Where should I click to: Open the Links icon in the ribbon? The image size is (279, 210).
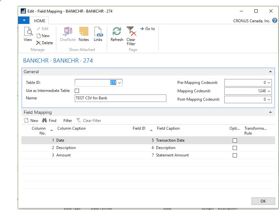coord(98,32)
